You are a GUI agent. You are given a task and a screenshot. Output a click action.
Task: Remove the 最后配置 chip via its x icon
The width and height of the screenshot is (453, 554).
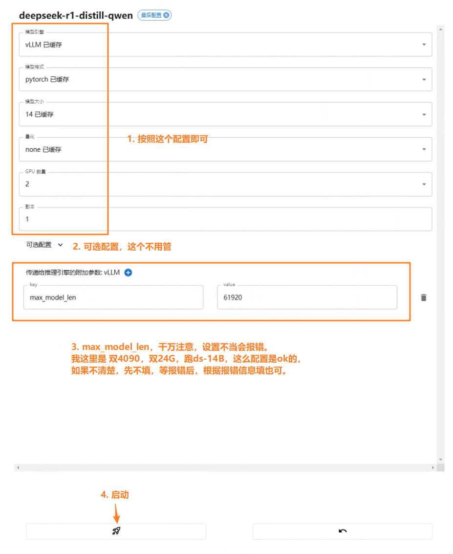[x=166, y=15]
